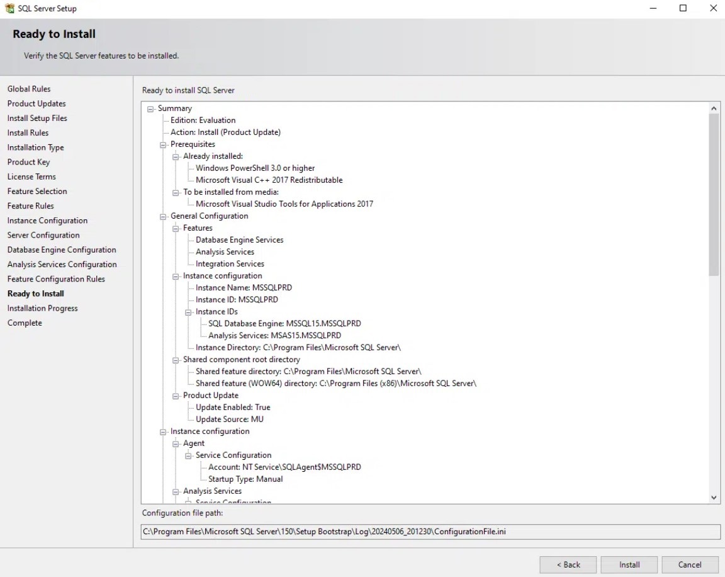This screenshot has width=725, height=577.
Task: Collapse the Features node
Action: (176, 229)
